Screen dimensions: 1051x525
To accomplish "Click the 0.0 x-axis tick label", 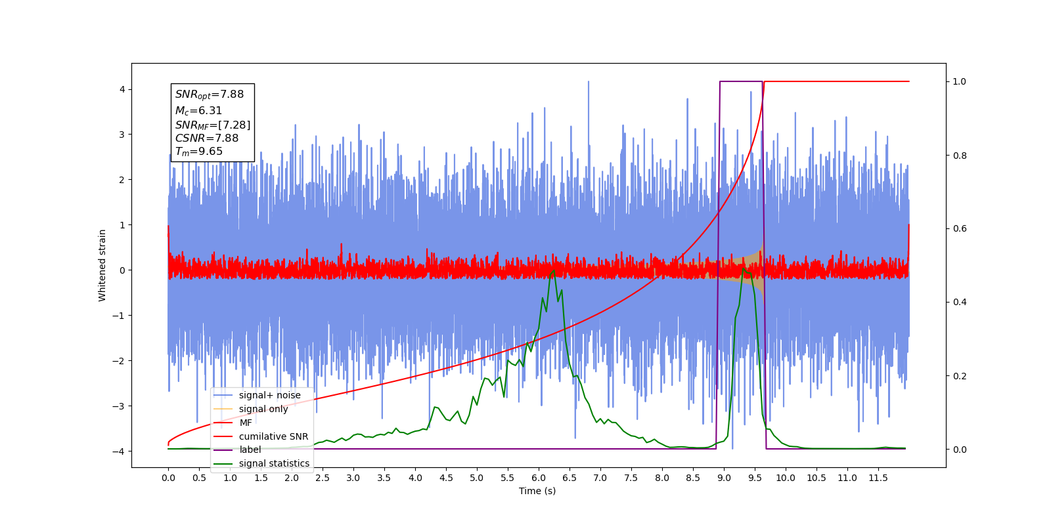I will point(168,478).
